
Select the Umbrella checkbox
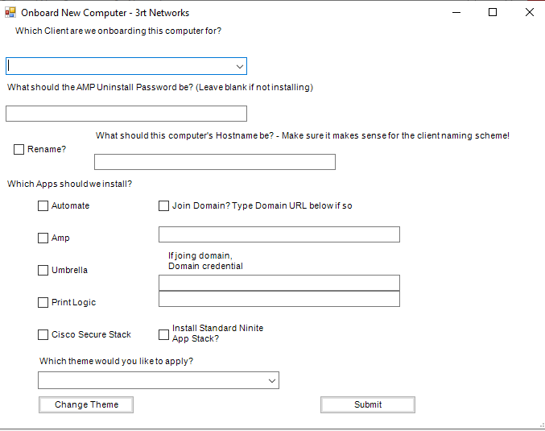(43, 271)
